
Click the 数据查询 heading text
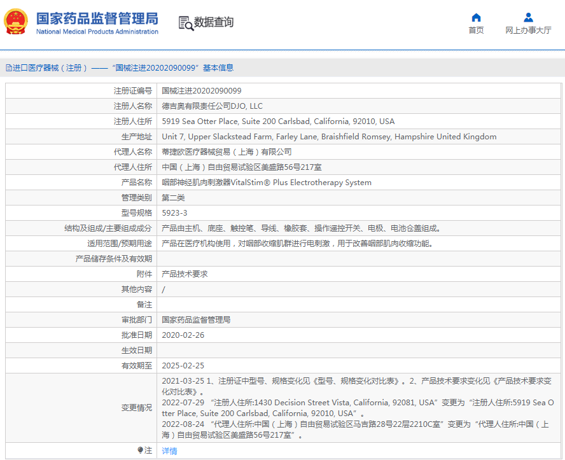coord(214,22)
